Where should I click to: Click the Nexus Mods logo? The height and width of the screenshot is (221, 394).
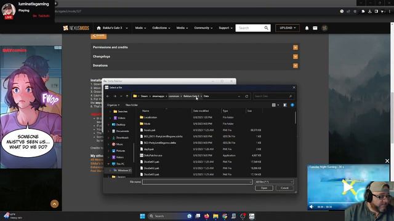tap(76, 28)
